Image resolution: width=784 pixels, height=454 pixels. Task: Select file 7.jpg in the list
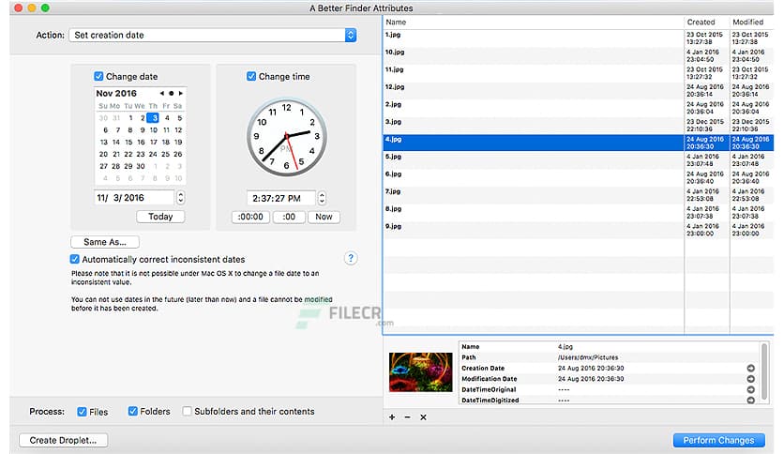click(579, 195)
